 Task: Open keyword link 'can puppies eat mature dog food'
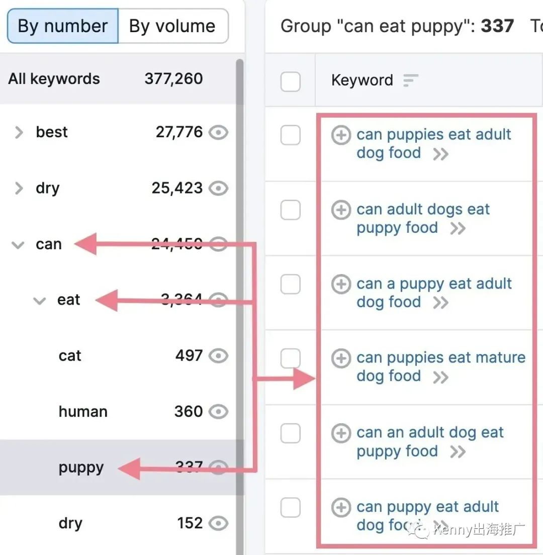tap(441, 366)
